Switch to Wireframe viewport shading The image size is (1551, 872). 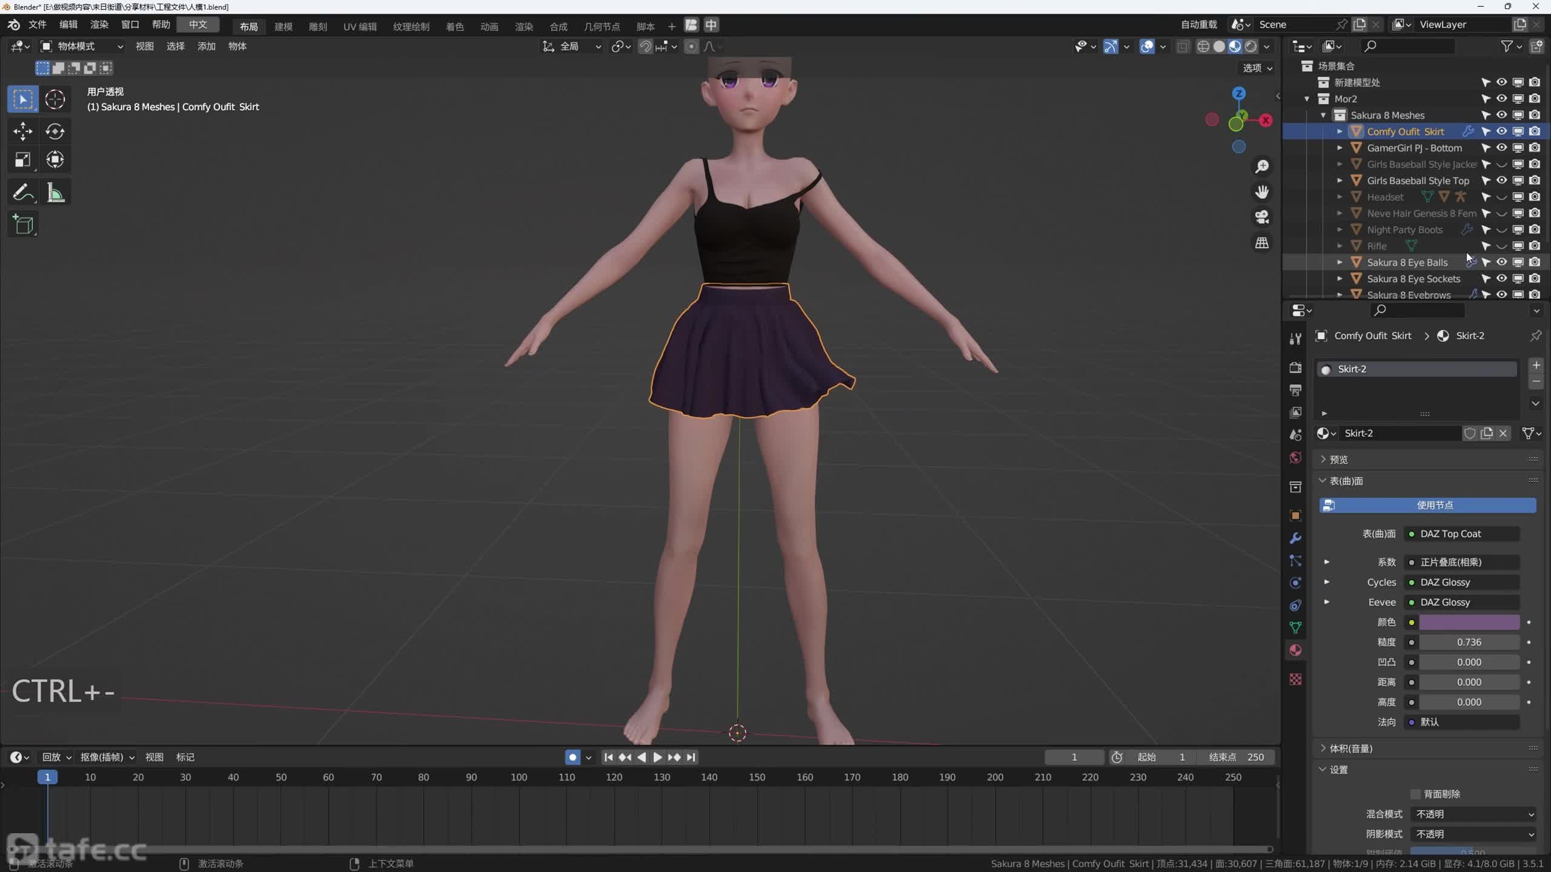coord(1203,47)
